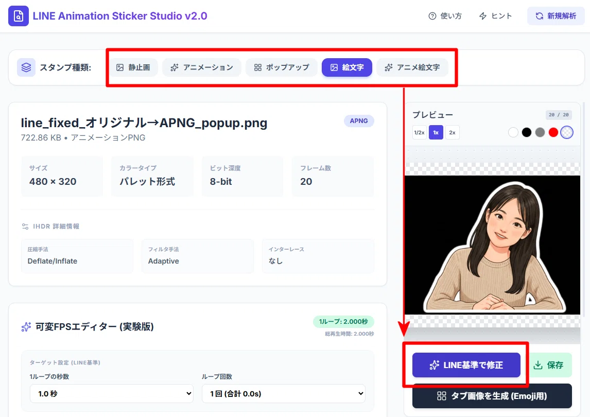Click the Adaptive filter method value
Screen dimensions: 590x417
pos(164,261)
